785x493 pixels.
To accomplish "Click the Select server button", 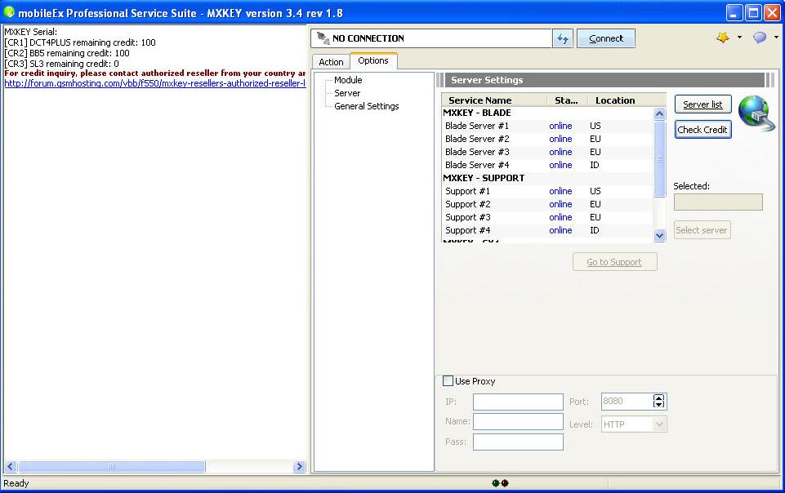I will point(702,230).
